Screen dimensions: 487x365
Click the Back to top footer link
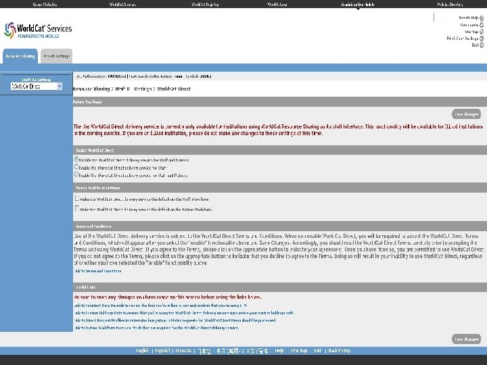coord(340,351)
